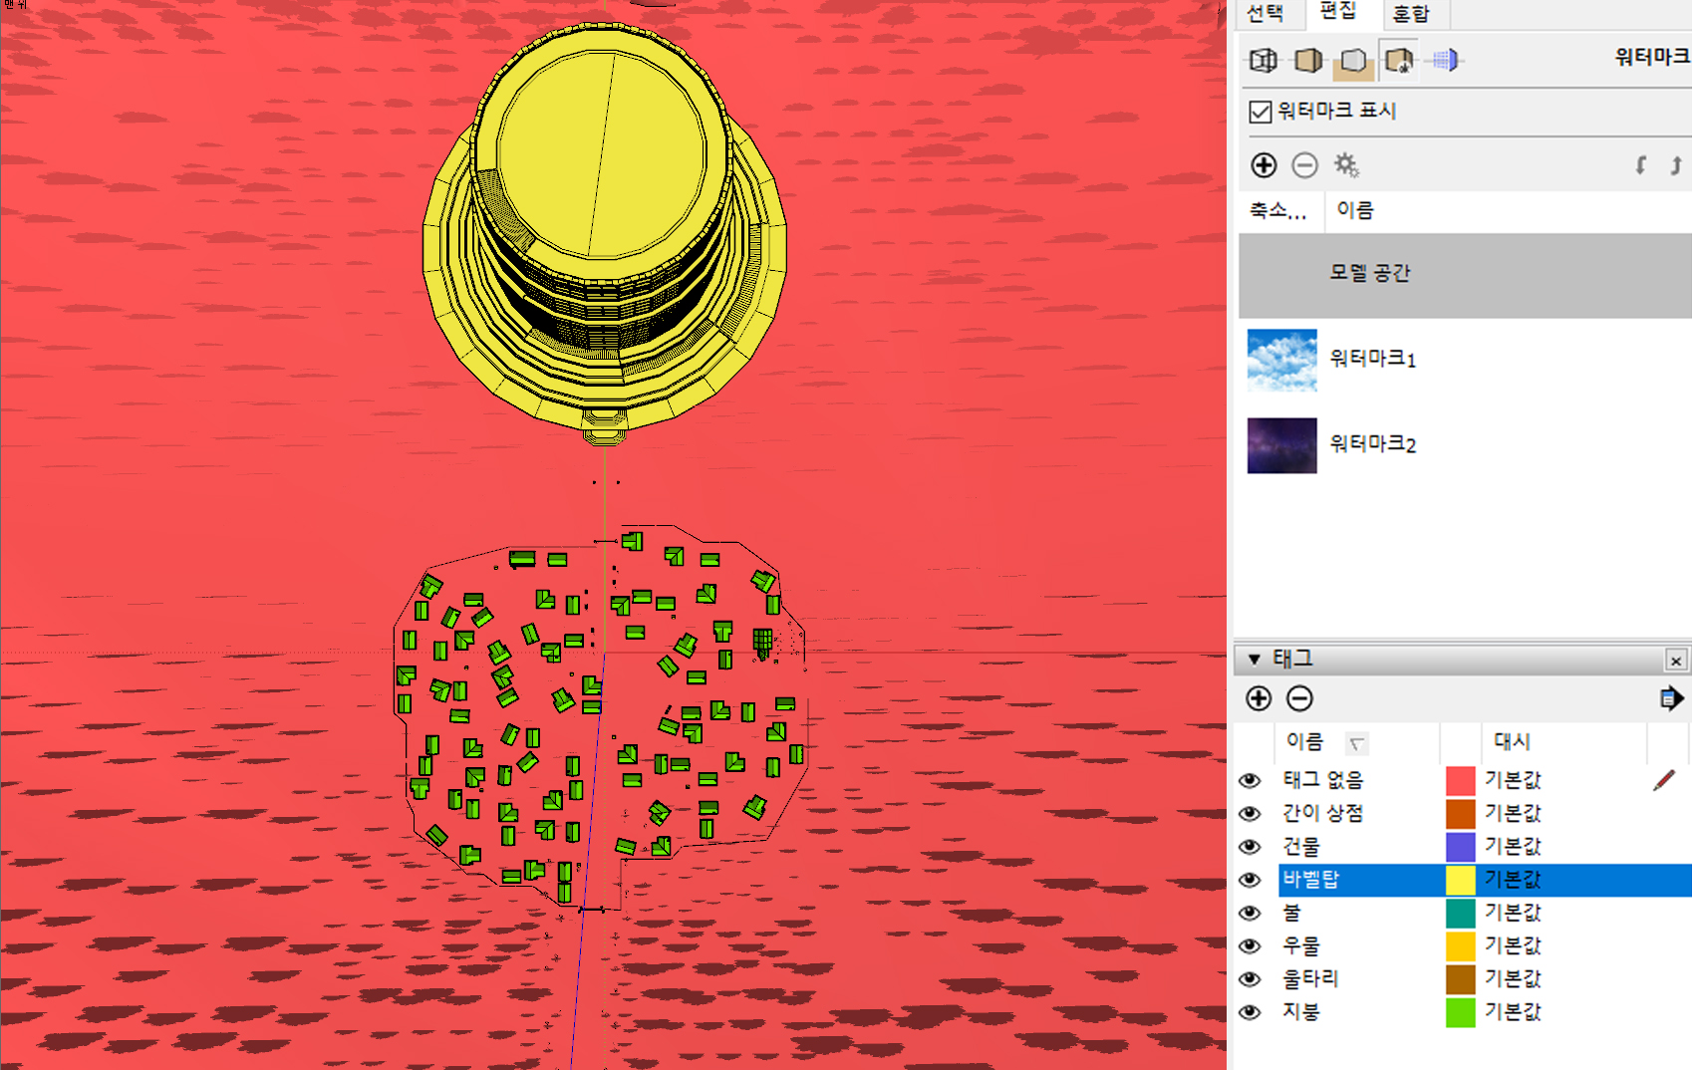Click the edit watermark settings gear icon
1692x1070 pixels.
[1346, 165]
